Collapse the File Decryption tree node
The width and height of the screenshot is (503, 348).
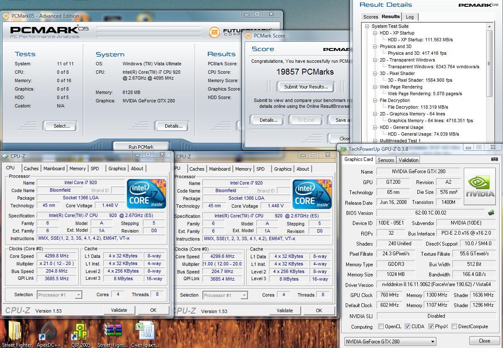(x=375, y=100)
